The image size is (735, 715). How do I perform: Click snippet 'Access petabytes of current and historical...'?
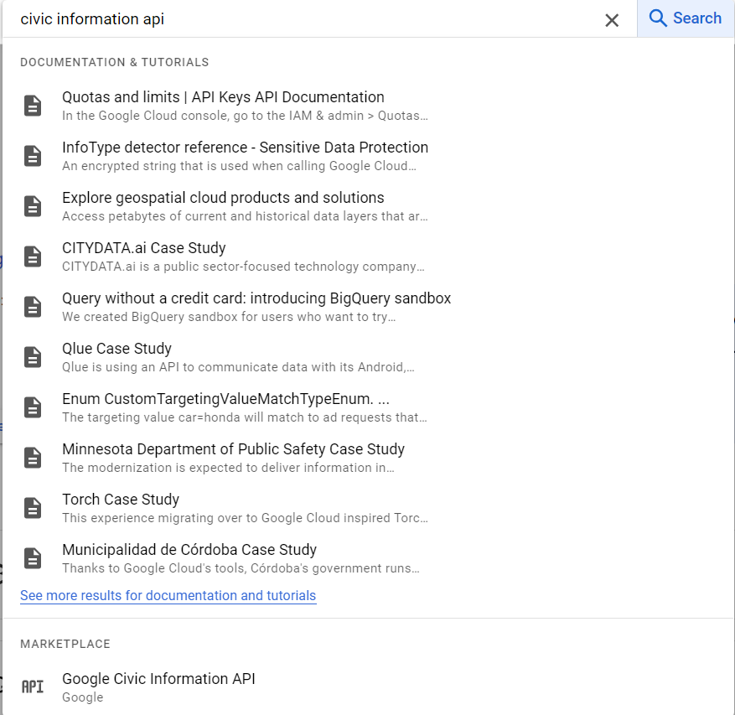tap(246, 216)
